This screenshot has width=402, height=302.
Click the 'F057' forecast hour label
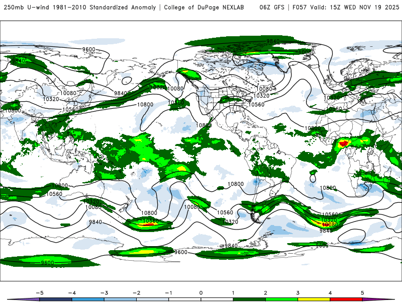click(299, 8)
